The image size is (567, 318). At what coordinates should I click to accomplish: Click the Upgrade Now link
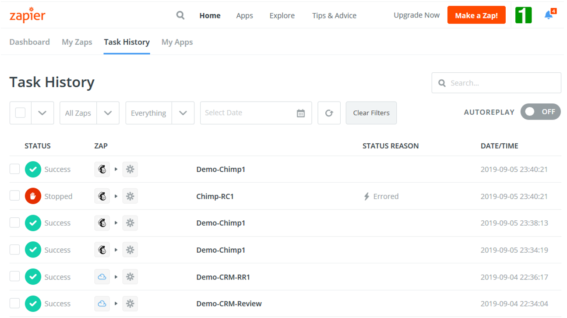[x=416, y=15]
